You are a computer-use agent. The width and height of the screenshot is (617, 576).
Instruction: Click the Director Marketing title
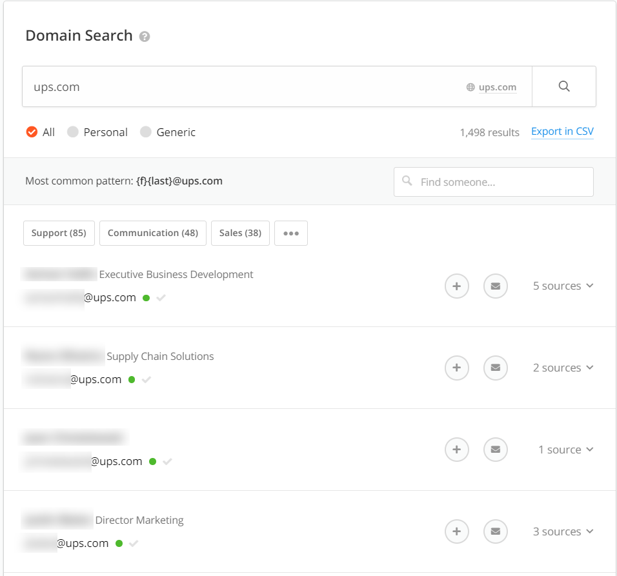(x=139, y=520)
